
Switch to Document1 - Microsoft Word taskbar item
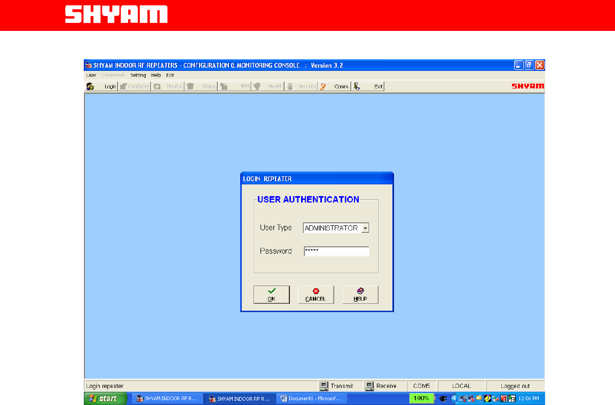coord(313,399)
